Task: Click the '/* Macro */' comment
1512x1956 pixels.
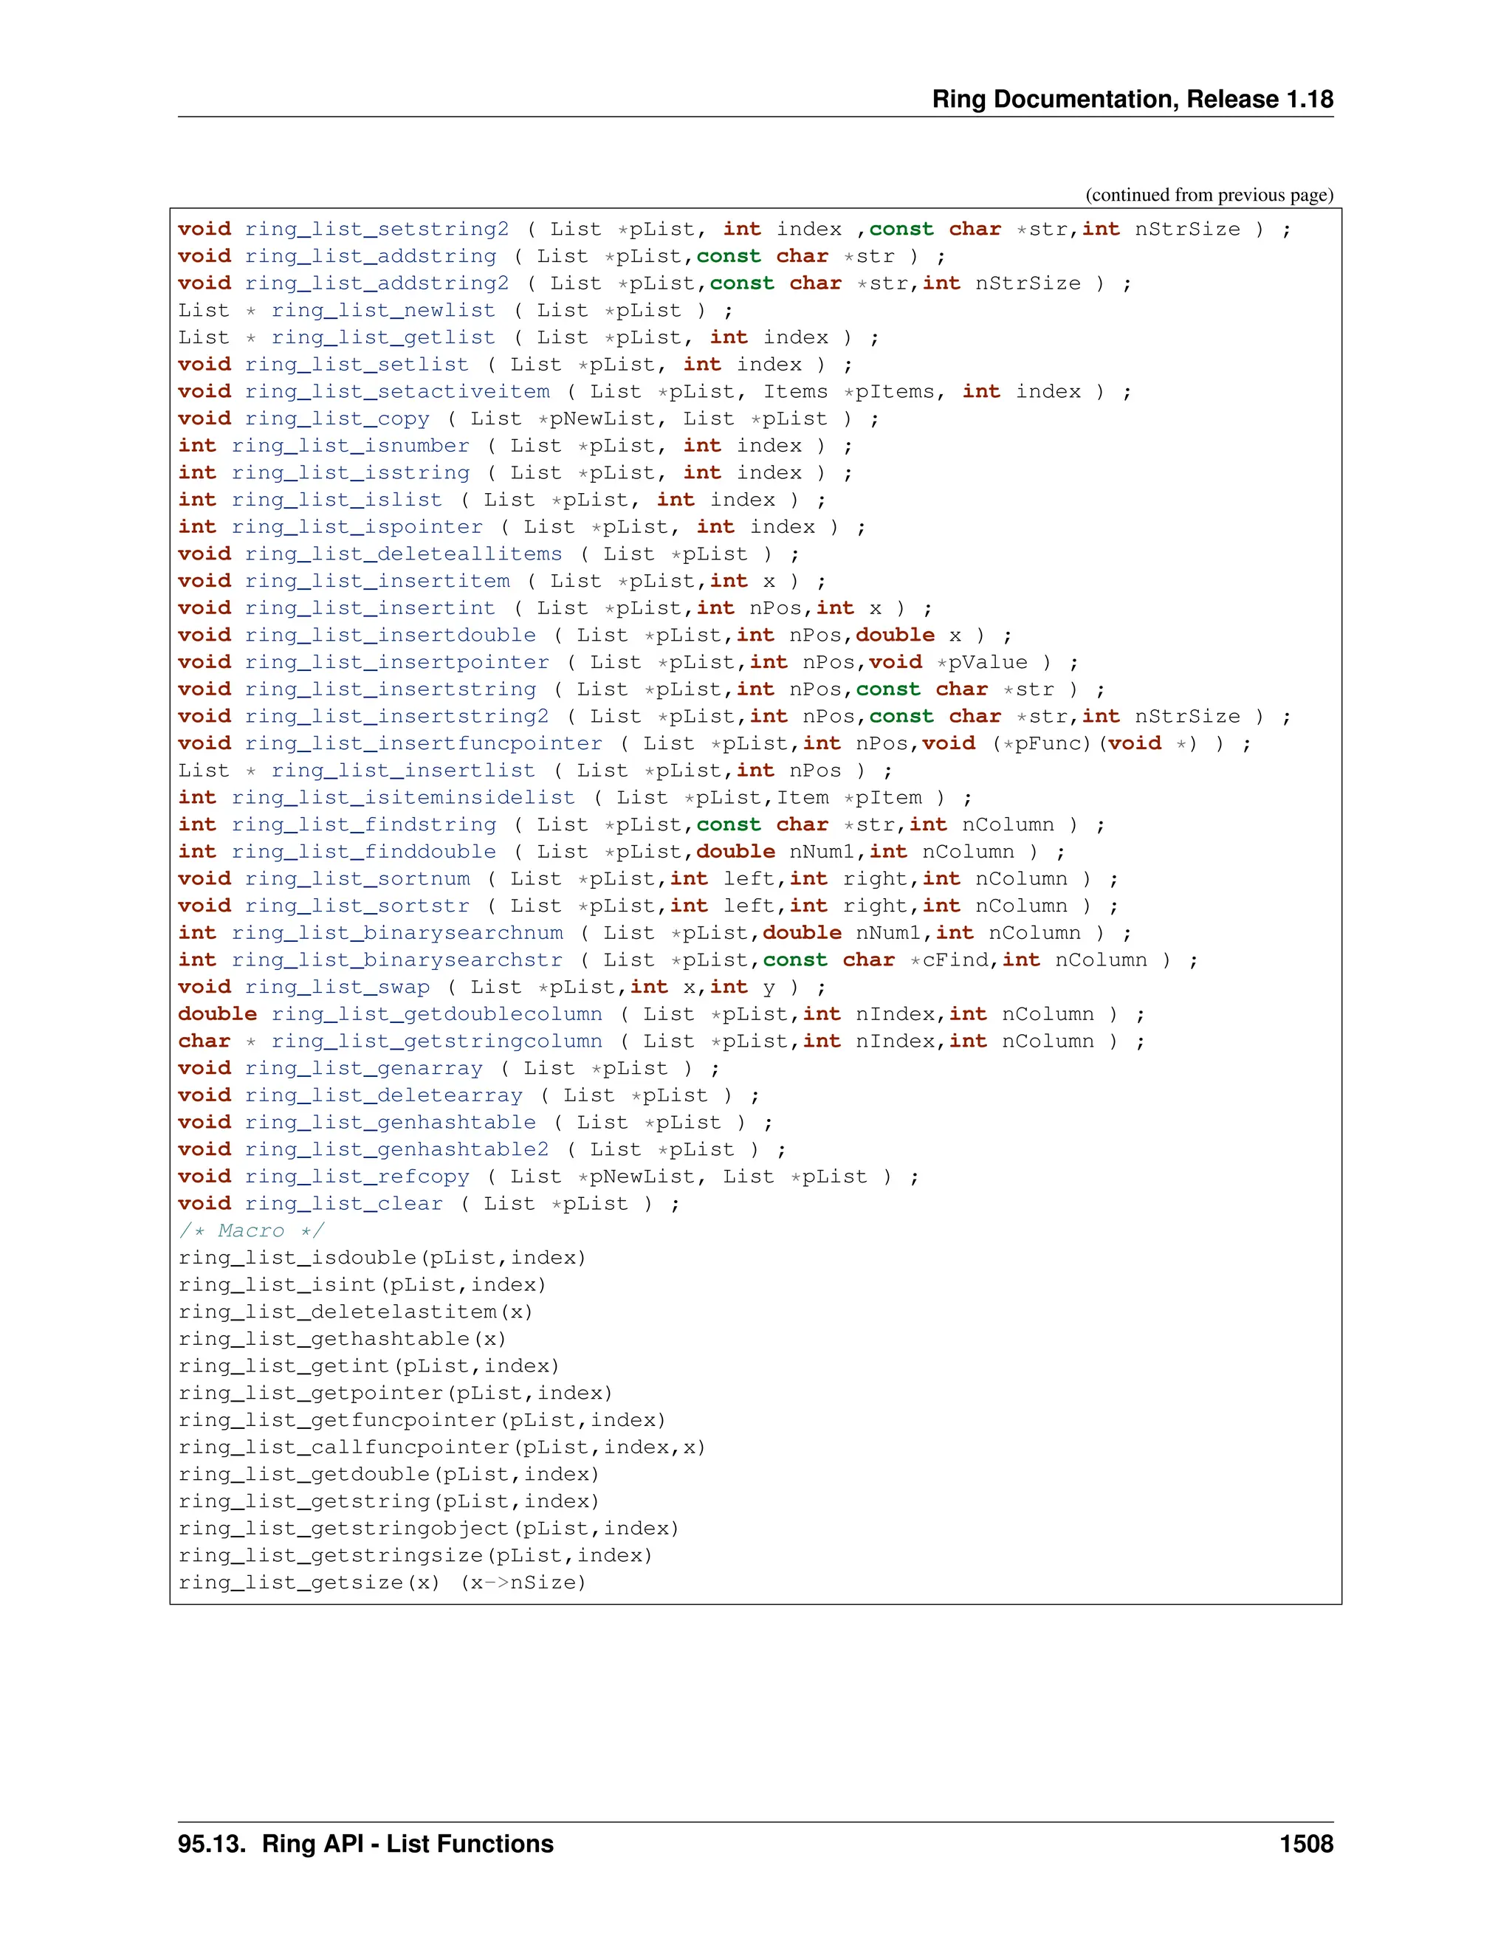Action: [252, 1230]
